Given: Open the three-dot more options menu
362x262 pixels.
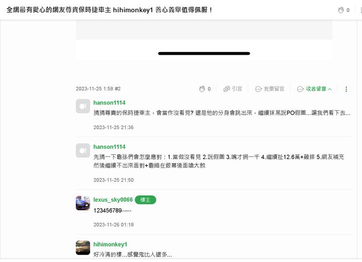Looking at the screenshot, I should 346,89.
